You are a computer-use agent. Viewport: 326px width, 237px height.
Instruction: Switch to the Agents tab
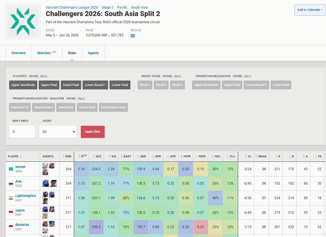pyautogui.click(x=93, y=53)
